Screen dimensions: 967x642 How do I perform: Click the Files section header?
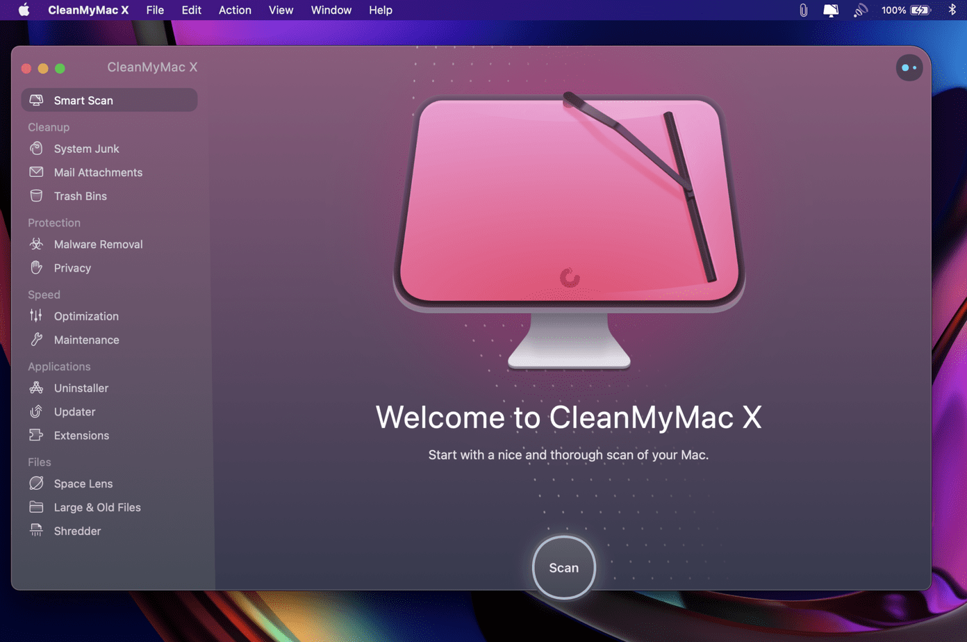(x=40, y=462)
